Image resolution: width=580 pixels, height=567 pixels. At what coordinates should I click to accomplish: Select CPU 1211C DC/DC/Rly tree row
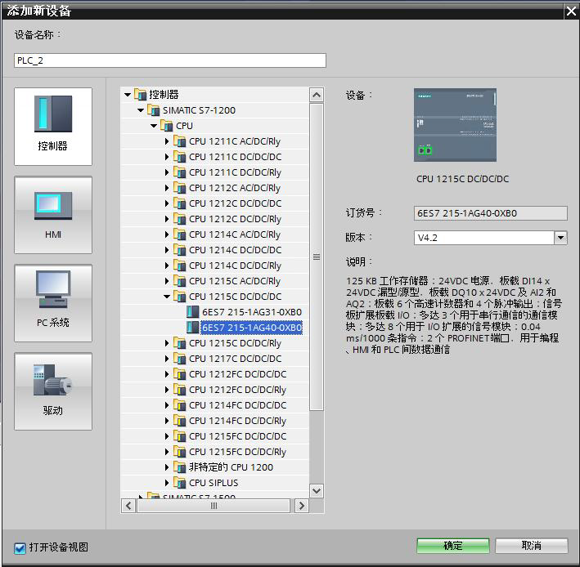(235, 172)
